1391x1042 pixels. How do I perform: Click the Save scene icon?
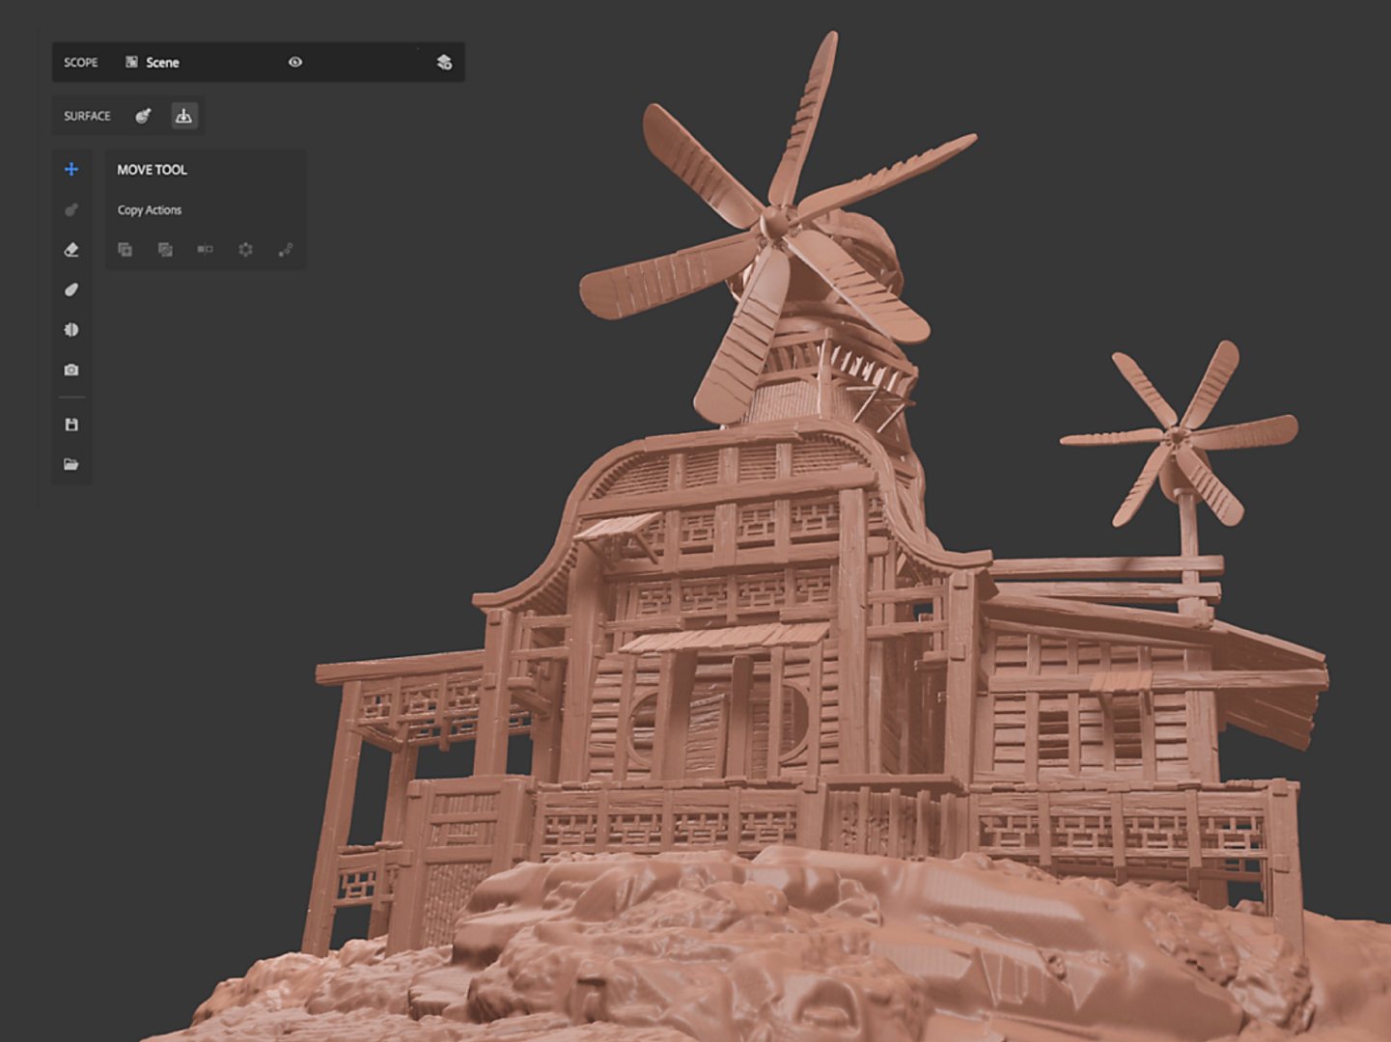[70, 424]
